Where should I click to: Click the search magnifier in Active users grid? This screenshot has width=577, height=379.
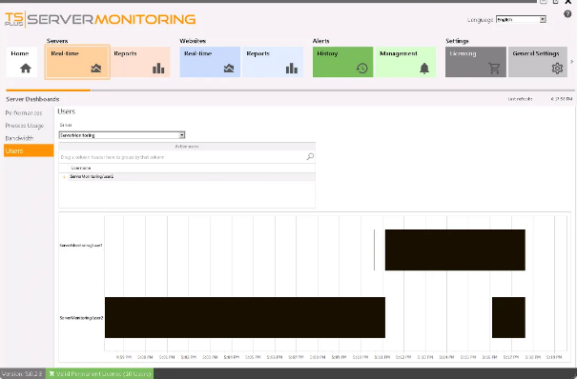(x=310, y=157)
